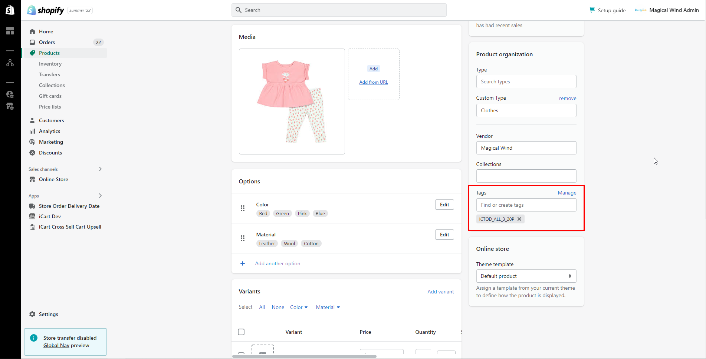Click the network nodes icon in left rail
This screenshot has height=359, width=706.
coord(10,63)
